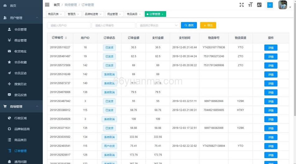
Task: Click the yellow 导出 export button
Action: [208, 25]
